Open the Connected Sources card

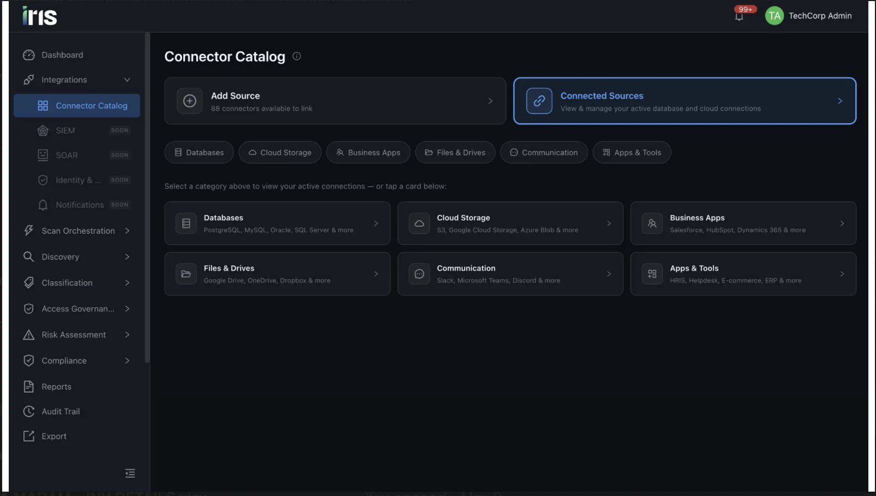pos(685,101)
